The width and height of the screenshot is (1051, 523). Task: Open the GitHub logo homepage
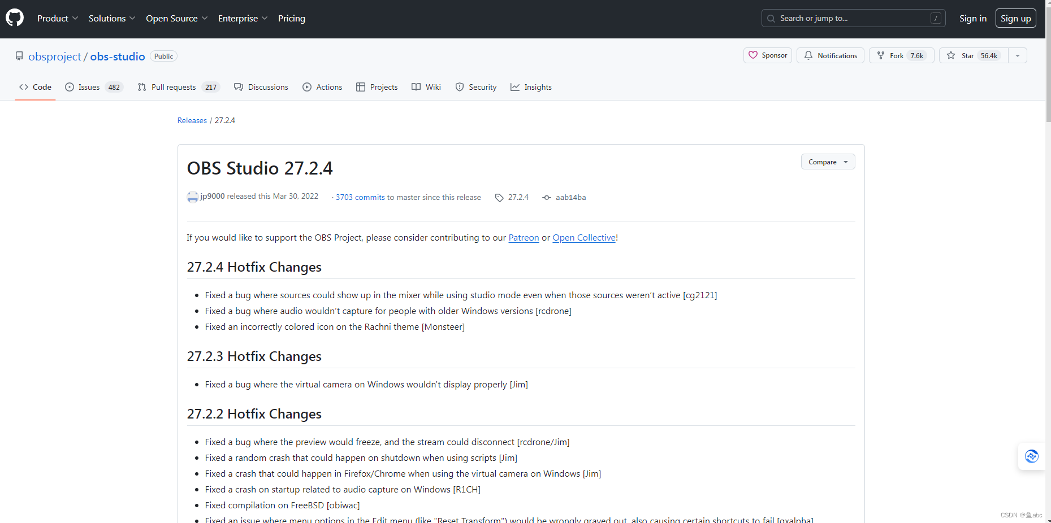coord(15,18)
